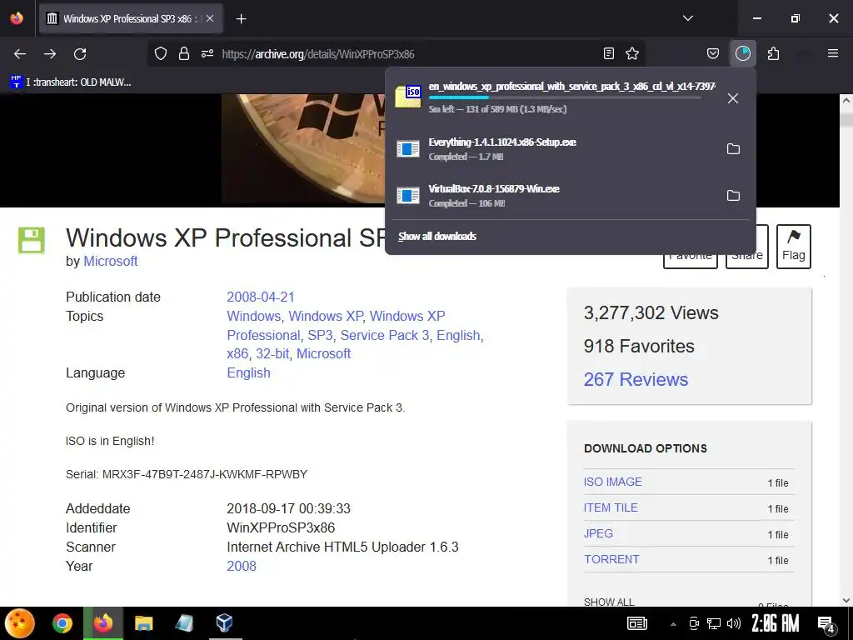Image resolution: width=853 pixels, height=640 pixels.
Task: Open the notebook app taskbar icon
Action: coord(184,623)
